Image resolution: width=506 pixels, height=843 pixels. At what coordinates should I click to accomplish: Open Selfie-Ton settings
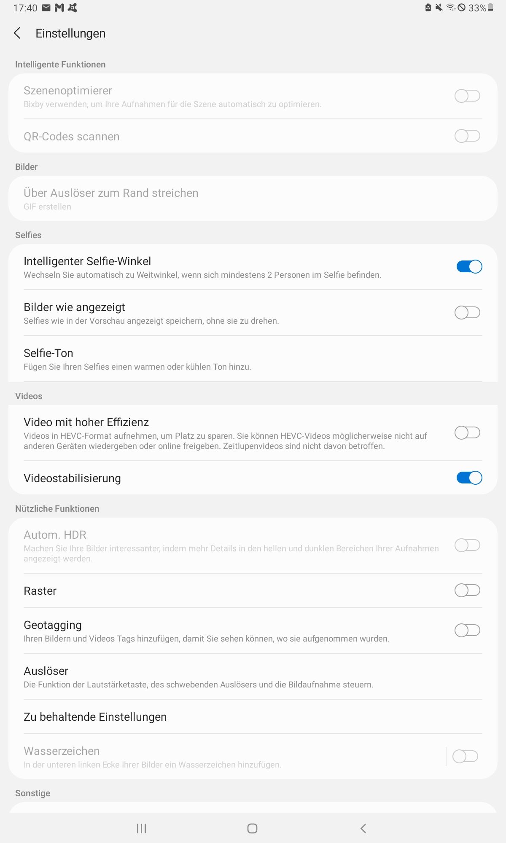[253, 359]
